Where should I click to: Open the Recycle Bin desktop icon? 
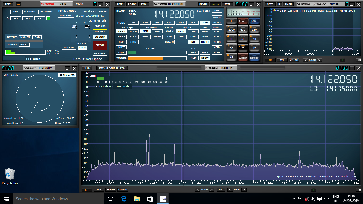coord(10,177)
